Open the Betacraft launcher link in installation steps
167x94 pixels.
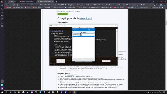pos(70,75)
